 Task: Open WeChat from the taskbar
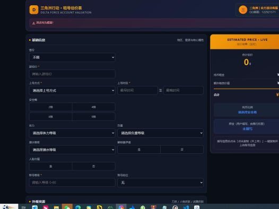click(x=67, y=207)
